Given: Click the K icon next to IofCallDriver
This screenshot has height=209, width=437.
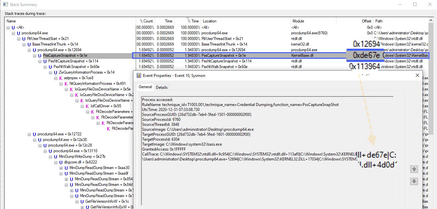Looking at the screenshot, I should pos(87,106).
